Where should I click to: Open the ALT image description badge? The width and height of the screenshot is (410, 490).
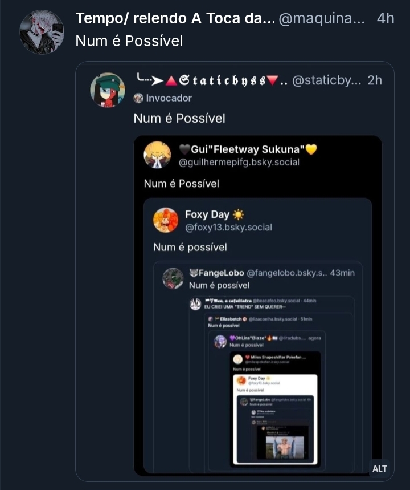click(379, 468)
